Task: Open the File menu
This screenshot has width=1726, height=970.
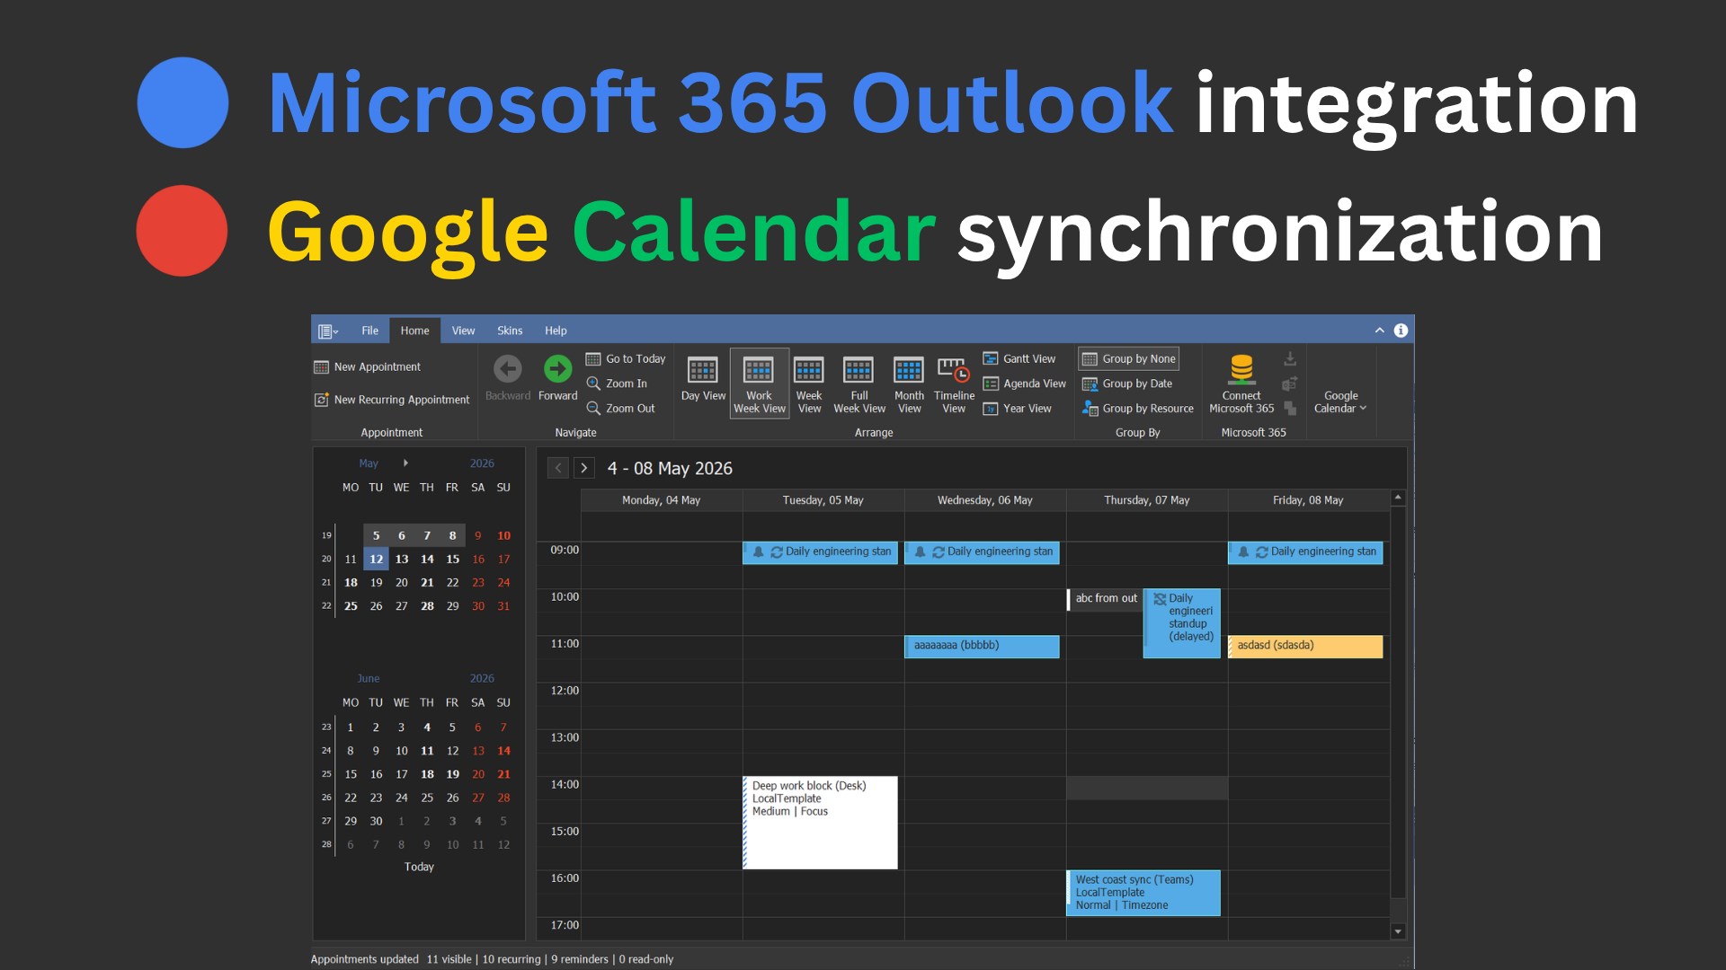Action: click(369, 331)
